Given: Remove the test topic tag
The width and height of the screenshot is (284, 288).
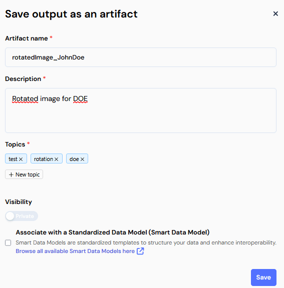Looking at the screenshot, I should pyautogui.click(x=21, y=159).
